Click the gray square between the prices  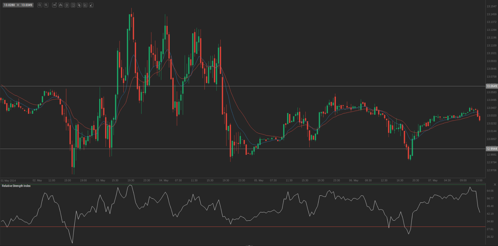coord(18,5)
